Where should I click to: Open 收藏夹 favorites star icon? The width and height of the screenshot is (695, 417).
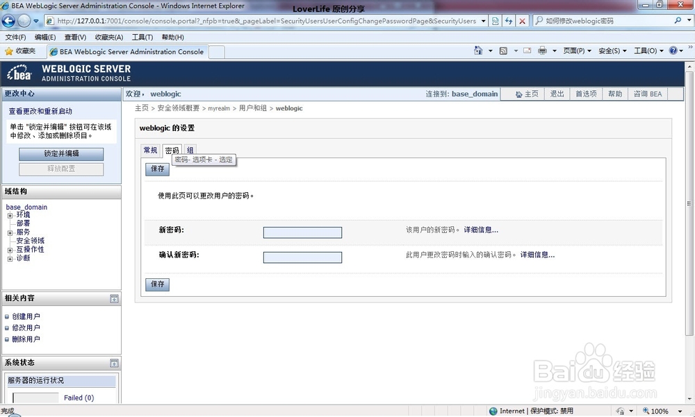coord(9,51)
